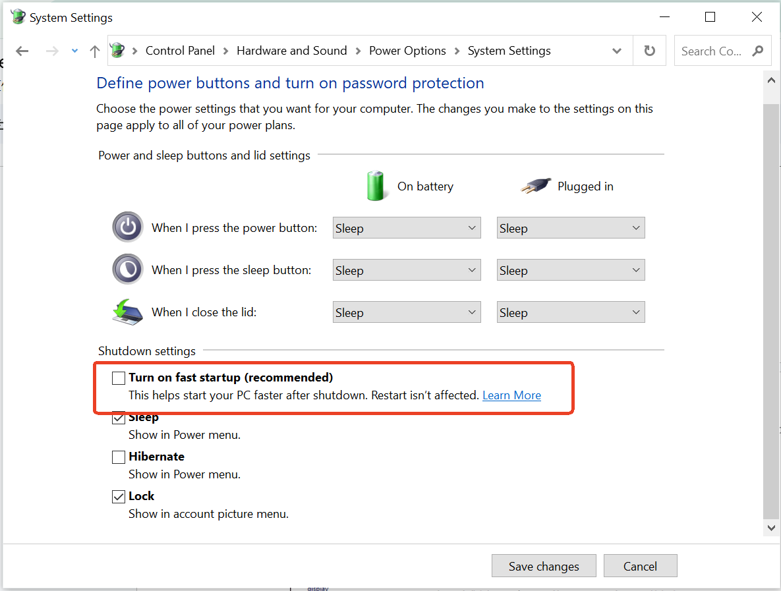Open Control Panel breadcrumb
The image size is (781, 591).
pos(180,51)
